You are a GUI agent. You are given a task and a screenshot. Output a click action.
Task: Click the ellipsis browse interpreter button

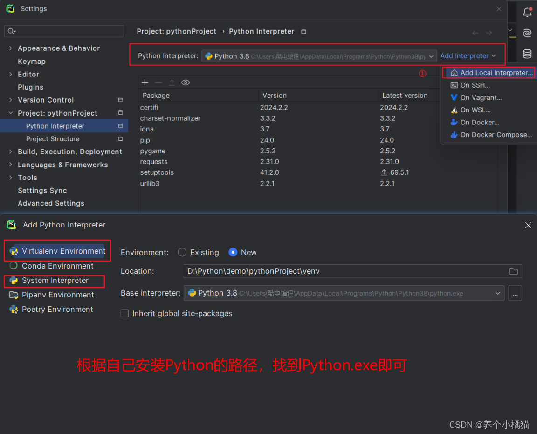tap(515, 293)
